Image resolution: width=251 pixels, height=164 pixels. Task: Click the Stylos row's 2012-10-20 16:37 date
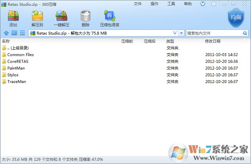click(x=222, y=75)
